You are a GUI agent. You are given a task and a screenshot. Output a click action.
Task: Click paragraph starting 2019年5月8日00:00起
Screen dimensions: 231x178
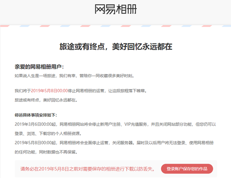114,147
